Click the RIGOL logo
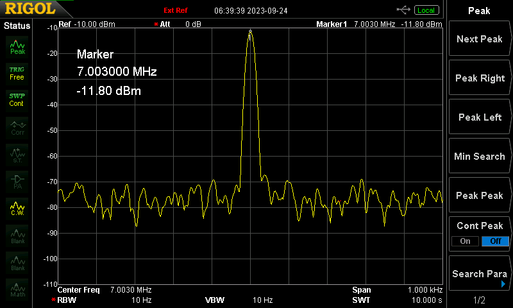The height and width of the screenshot is (308, 513). pyautogui.click(x=30, y=8)
